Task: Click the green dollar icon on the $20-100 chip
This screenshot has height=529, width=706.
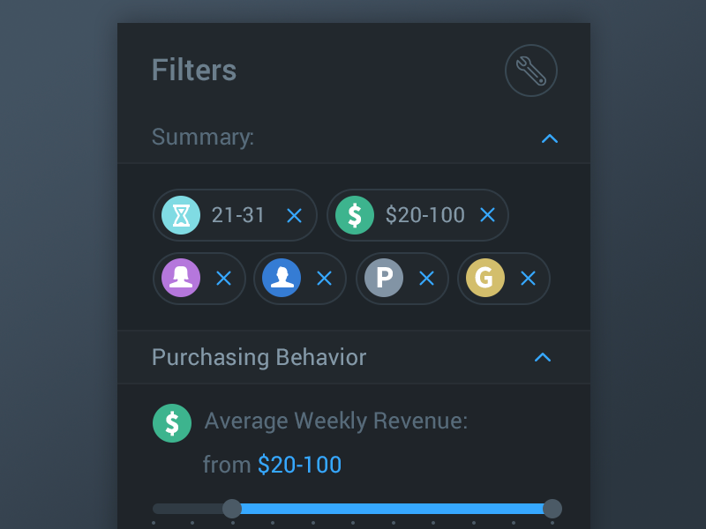Action: tap(356, 215)
